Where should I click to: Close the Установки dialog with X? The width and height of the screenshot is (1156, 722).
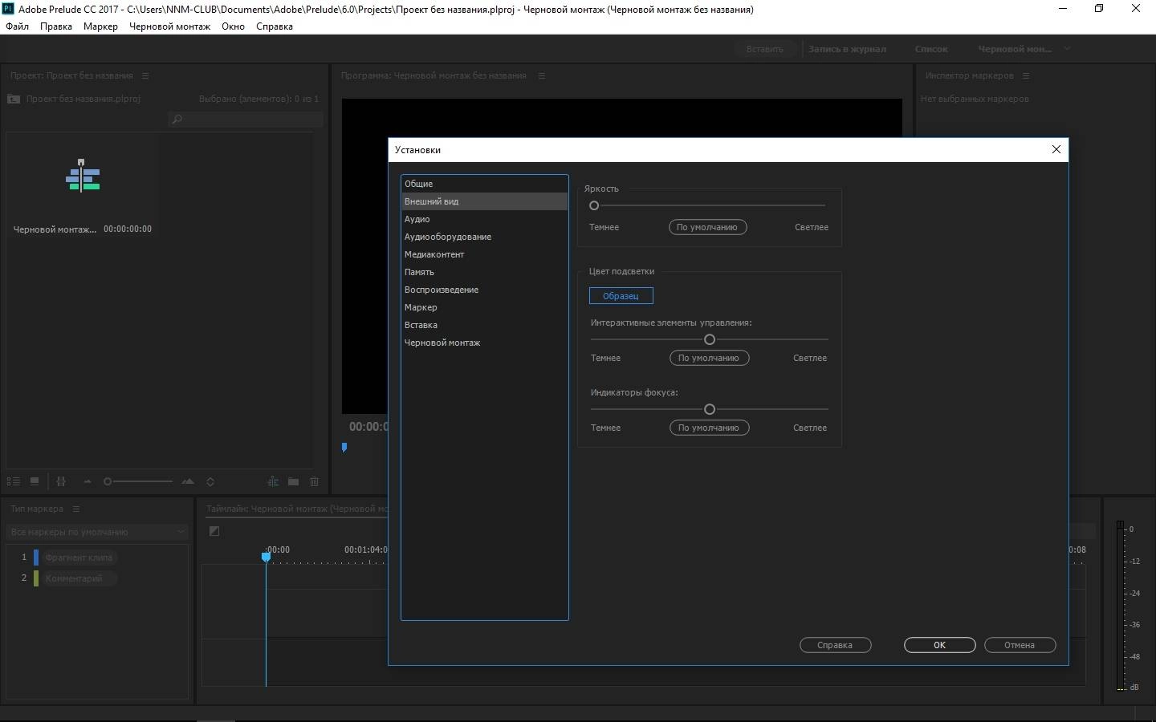(x=1056, y=149)
